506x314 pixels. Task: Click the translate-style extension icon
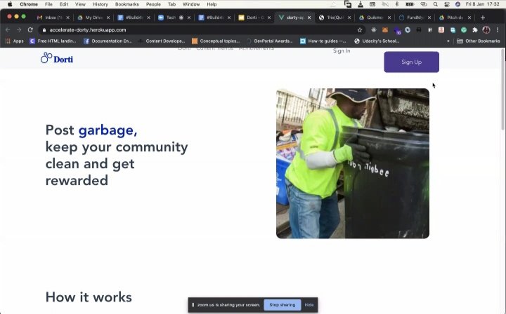tap(453, 30)
